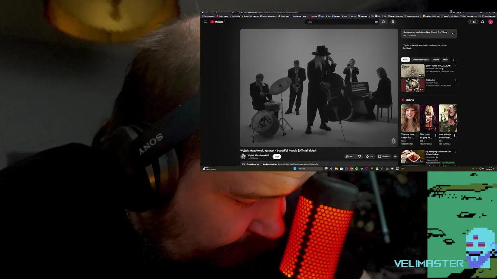Click the #BeautifulPeople hashtag in description

pos(310,164)
